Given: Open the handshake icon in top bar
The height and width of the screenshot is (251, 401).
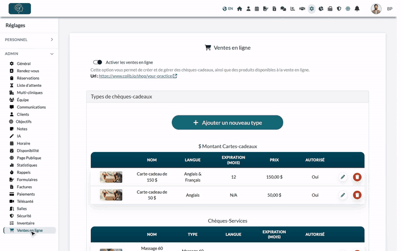Looking at the screenshot, I should click(302, 9).
